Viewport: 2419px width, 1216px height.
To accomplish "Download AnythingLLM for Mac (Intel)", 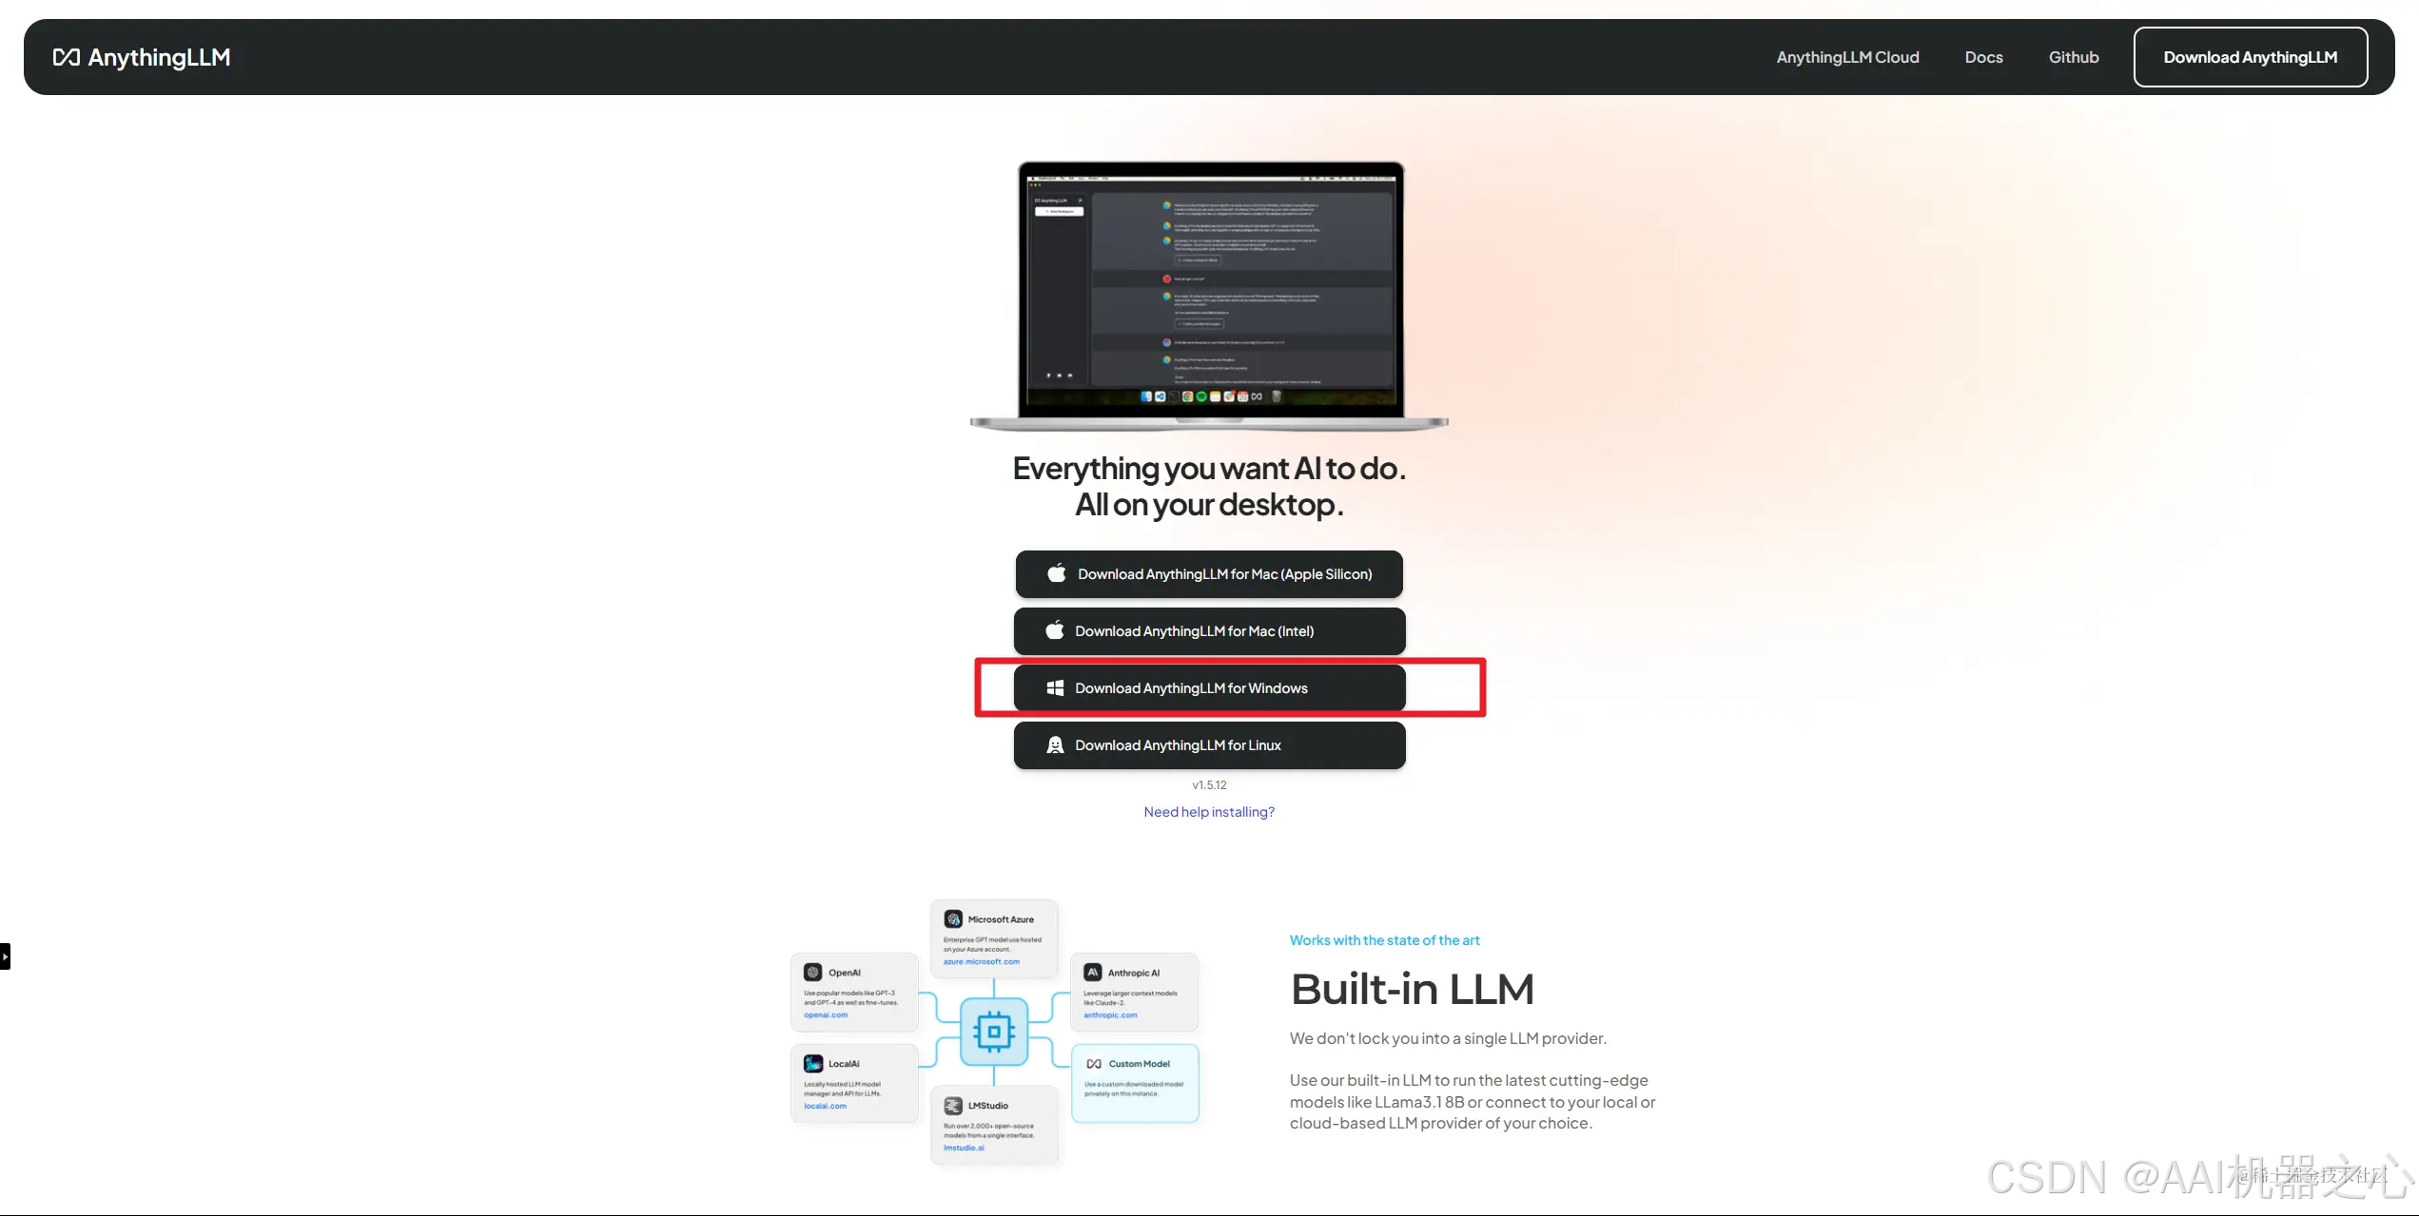I will 1209,631.
